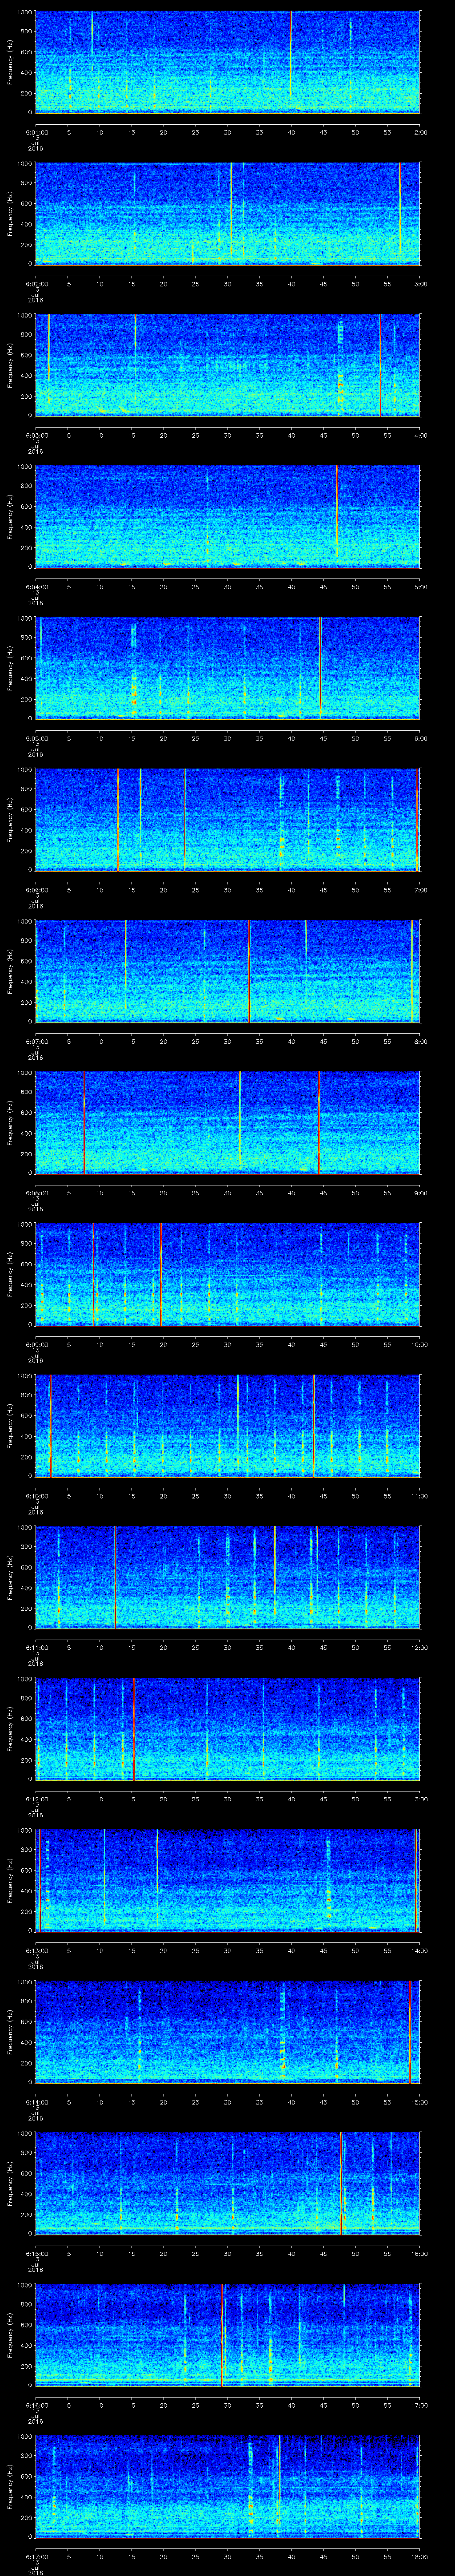This screenshot has width=455, height=2576.
Task: Click the spectrogram plot ending at 13:00
Action: coord(228,1728)
